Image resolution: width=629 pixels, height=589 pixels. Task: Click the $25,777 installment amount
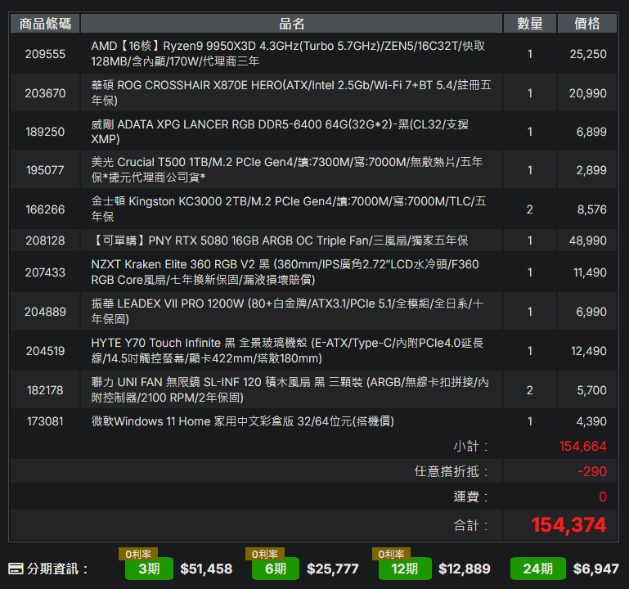pyautogui.click(x=333, y=569)
